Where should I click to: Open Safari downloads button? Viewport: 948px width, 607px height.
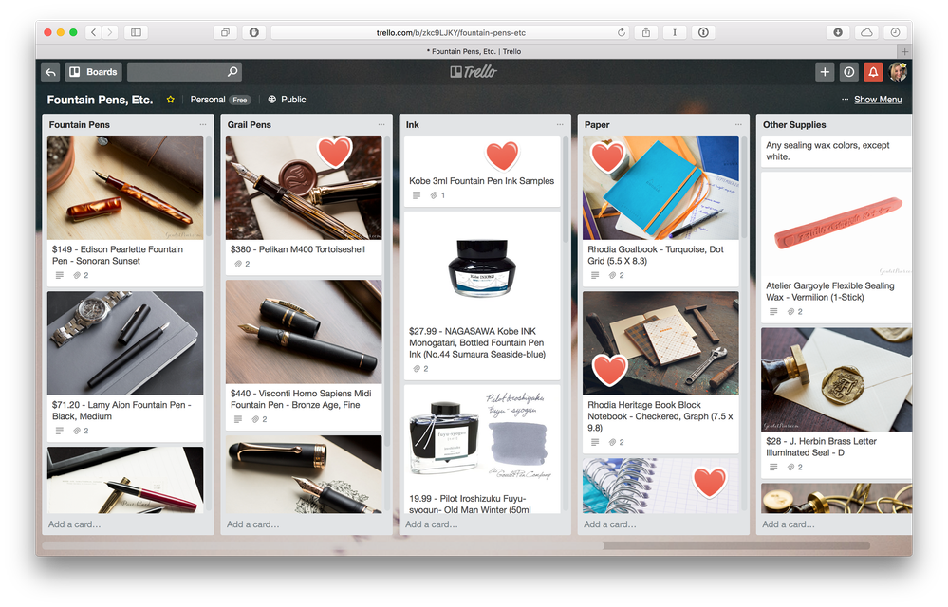(838, 32)
